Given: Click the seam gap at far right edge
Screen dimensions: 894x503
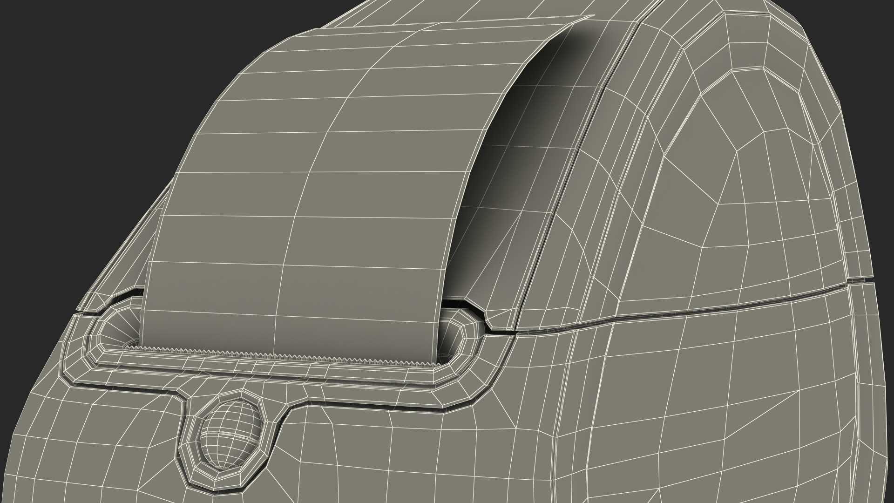Looking at the screenshot, I should [x=861, y=281].
